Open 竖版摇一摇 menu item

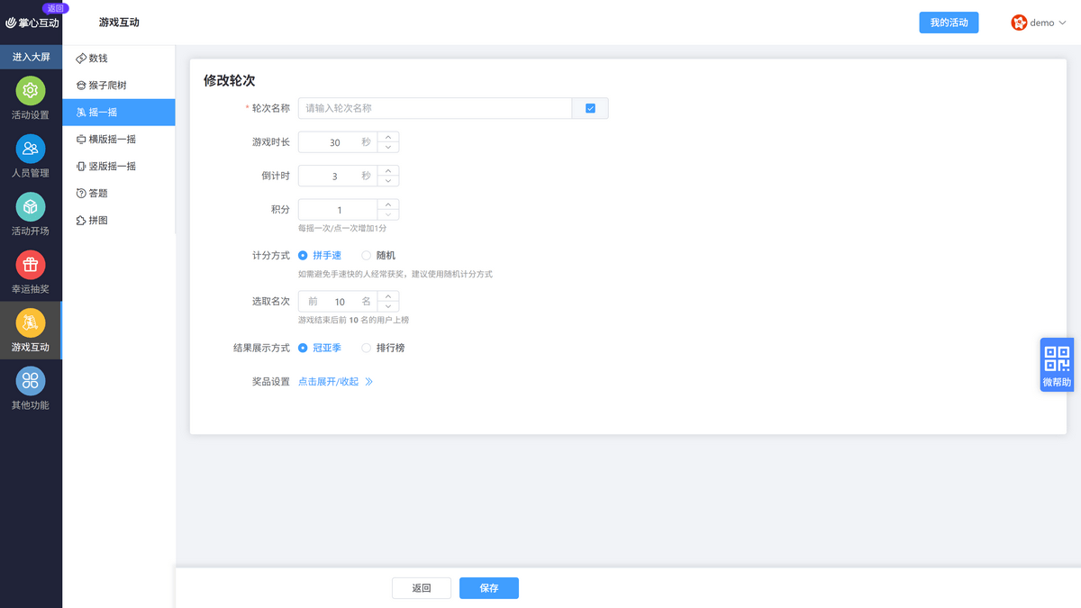tap(119, 167)
